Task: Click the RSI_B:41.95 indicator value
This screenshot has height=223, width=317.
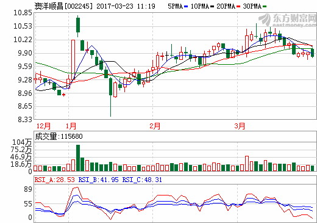Action: (x=98, y=180)
